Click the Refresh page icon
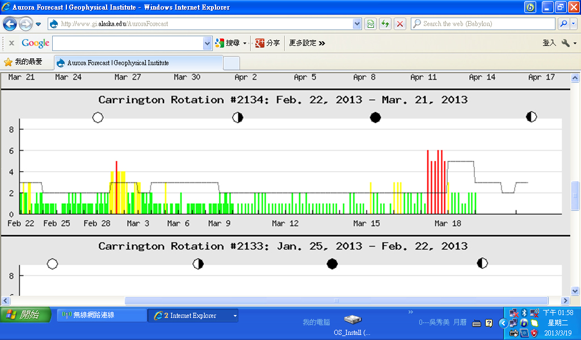Image resolution: width=581 pixels, height=340 pixels. click(x=385, y=24)
